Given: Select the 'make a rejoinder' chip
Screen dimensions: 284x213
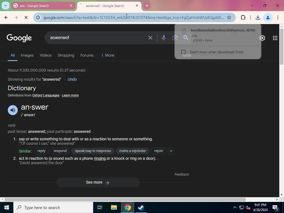Looking at the screenshot, I should tap(133, 151).
